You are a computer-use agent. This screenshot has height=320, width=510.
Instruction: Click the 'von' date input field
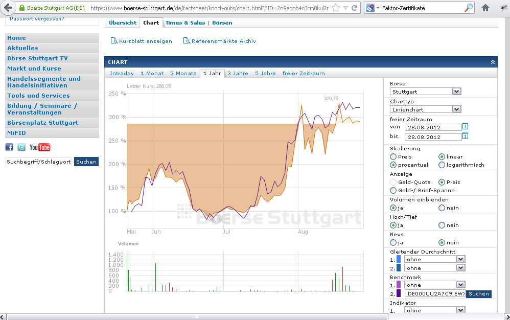pos(433,127)
